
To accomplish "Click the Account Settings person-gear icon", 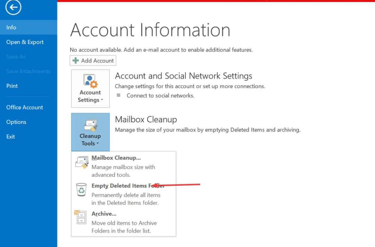I will pos(90,81).
